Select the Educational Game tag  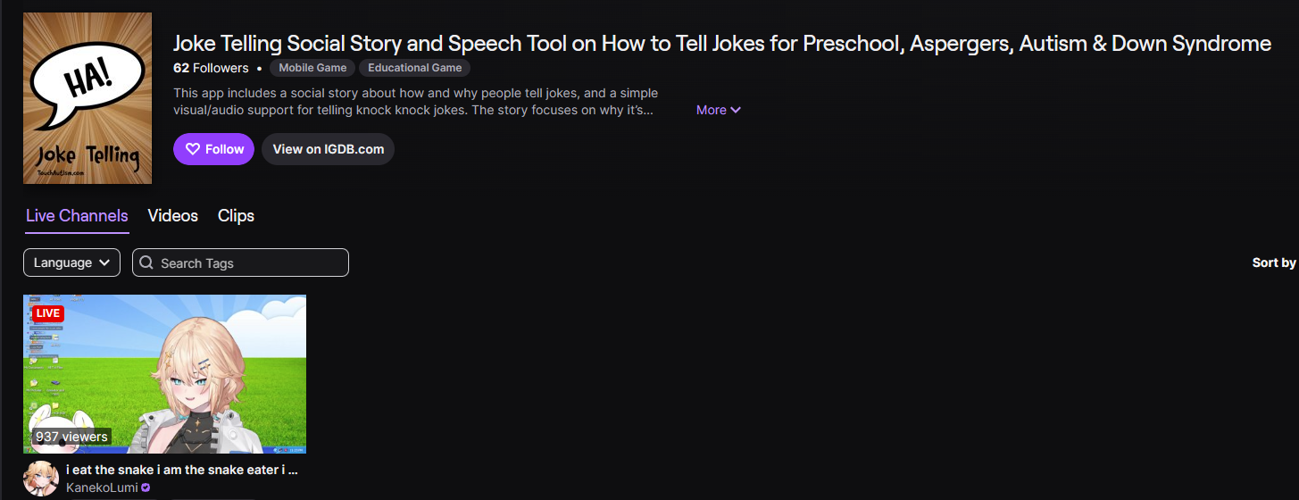(x=415, y=68)
